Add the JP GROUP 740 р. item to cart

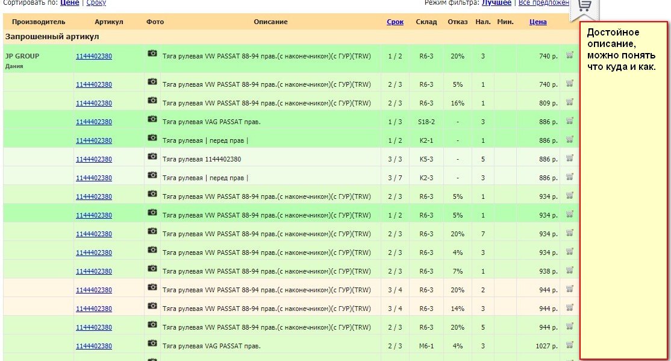coord(570,55)
